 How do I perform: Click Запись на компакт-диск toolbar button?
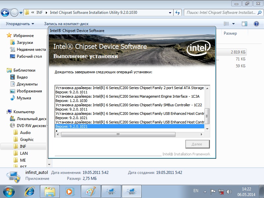click(66, 24)
